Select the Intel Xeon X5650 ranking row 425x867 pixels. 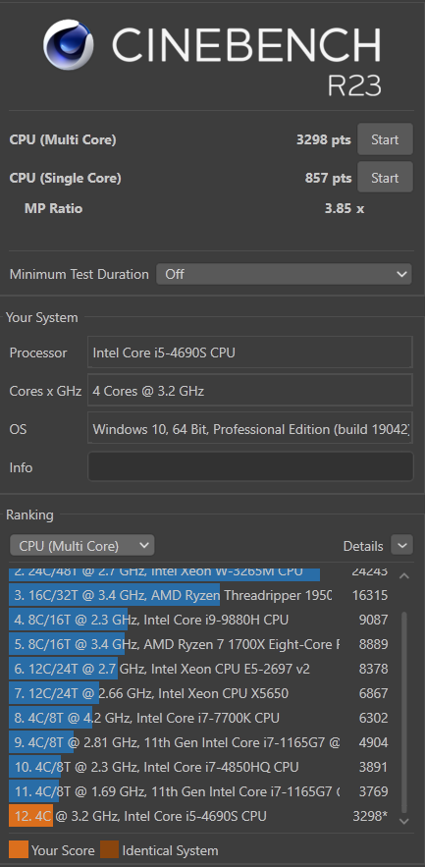199,693
